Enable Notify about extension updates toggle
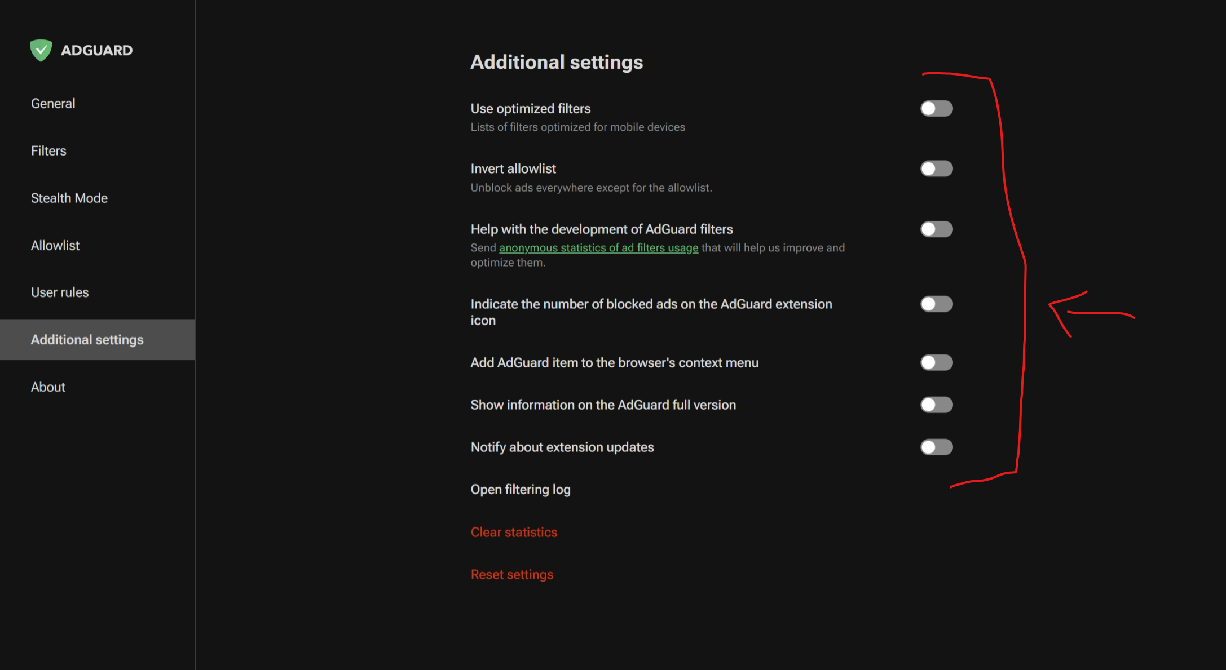Screen dimensions: 1226x670 936,447
